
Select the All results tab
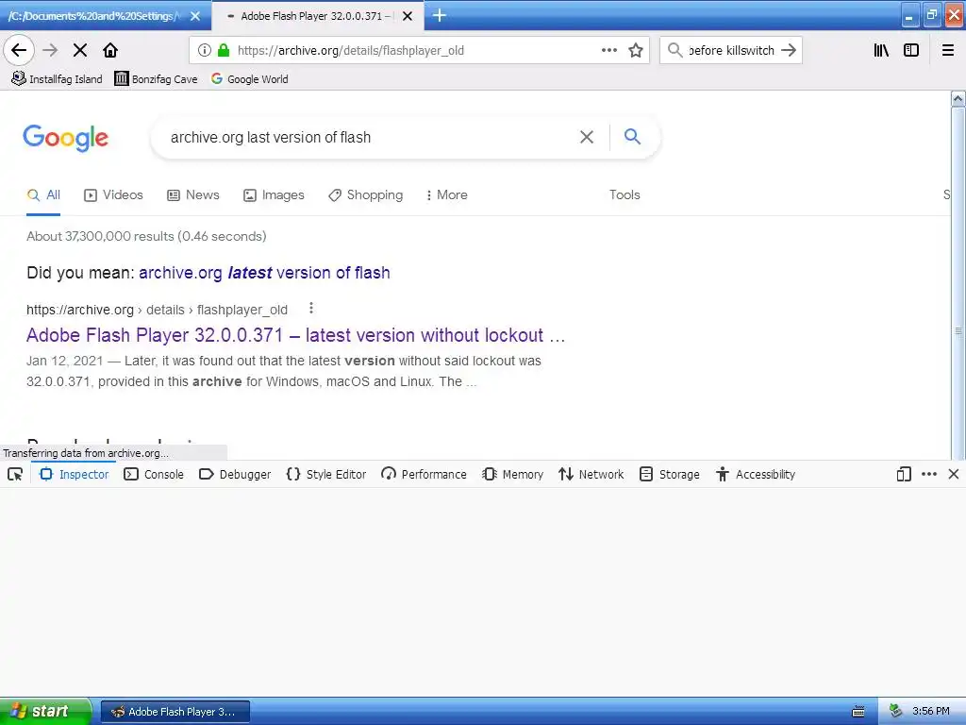(x=43, y=194)
